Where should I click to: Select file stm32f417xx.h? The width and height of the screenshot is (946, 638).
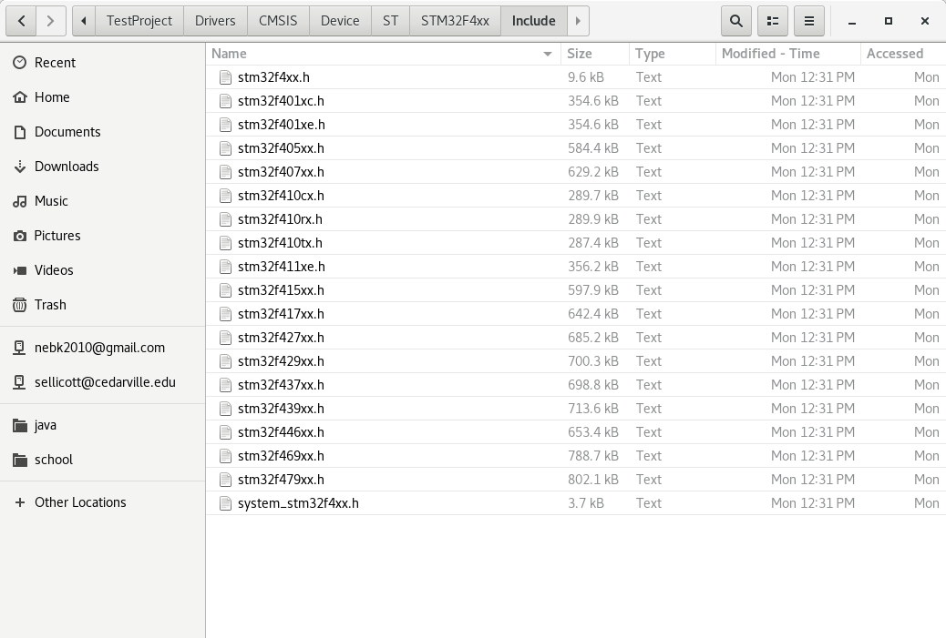(576, 314)
